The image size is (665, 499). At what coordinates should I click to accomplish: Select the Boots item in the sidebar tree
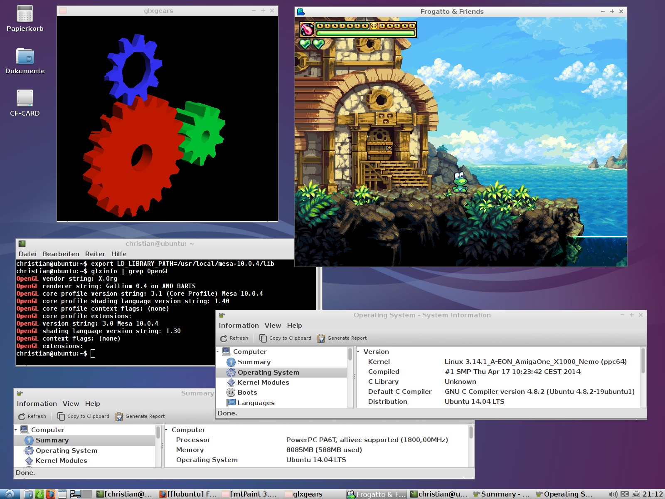(247, 393)
